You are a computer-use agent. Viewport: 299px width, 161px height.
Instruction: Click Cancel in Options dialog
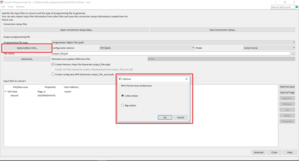click(180, 118)
